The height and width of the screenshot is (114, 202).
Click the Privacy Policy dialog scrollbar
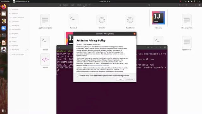(136, 38)
